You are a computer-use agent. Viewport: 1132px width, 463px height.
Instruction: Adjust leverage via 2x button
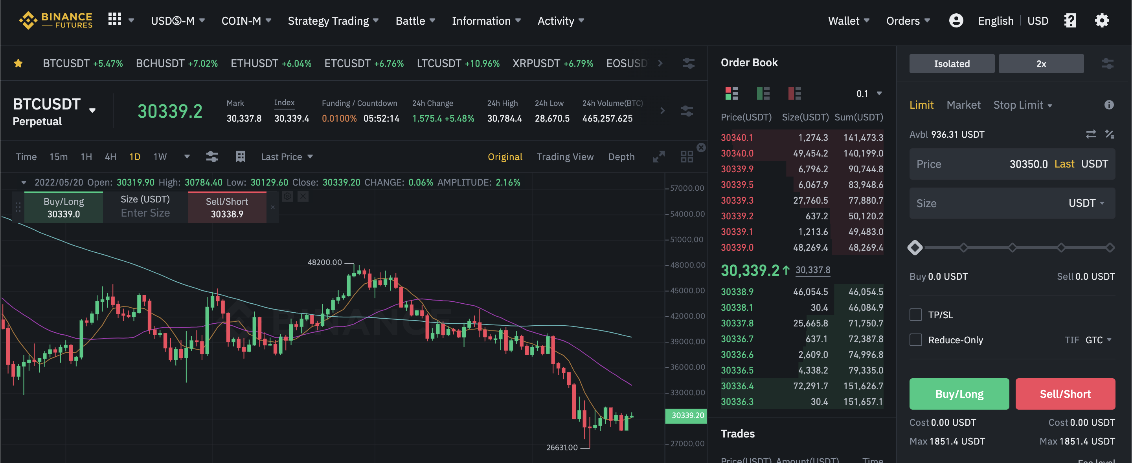(x=1041, y=64)
